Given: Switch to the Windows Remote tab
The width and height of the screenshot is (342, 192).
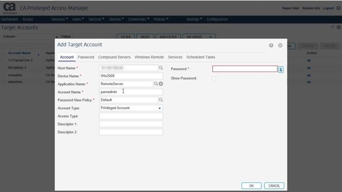Looking at the screenshot, I should pyautogui.click(x=149, y=57).
